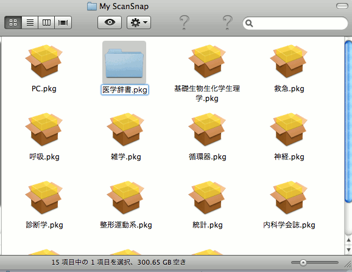This screenshot has height=272, width=352.
Task: Click the My ScanSnap title folder icon
Action: click(x=92, y=6)
